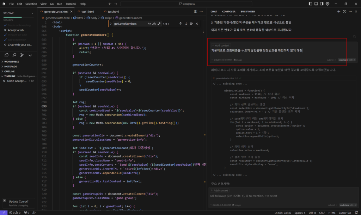Open errors and warnings count in status bar
This screenshot has height=215, width=361.
pos(15,213)
